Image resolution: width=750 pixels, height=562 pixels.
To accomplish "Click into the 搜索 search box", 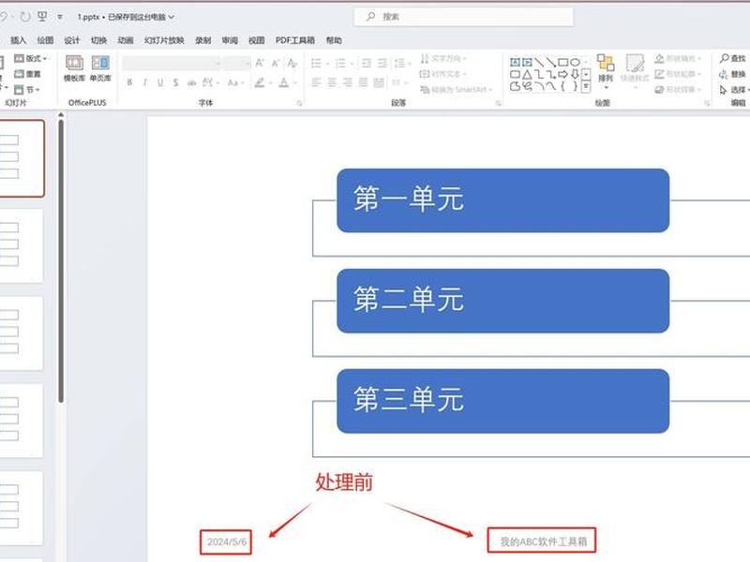I will click(x=463, y=17).
